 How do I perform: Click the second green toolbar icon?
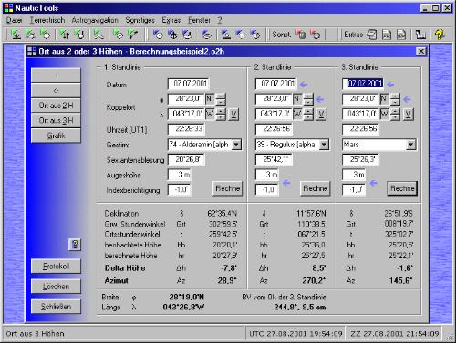pos(30,35)
